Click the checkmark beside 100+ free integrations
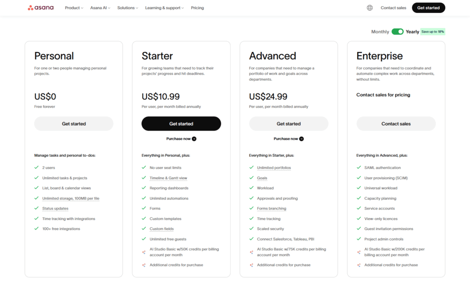 [x=37, y=229]
